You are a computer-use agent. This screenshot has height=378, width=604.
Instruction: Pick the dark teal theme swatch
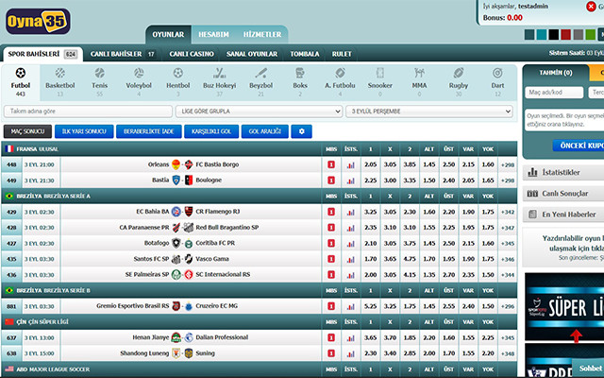click(529, 35)
